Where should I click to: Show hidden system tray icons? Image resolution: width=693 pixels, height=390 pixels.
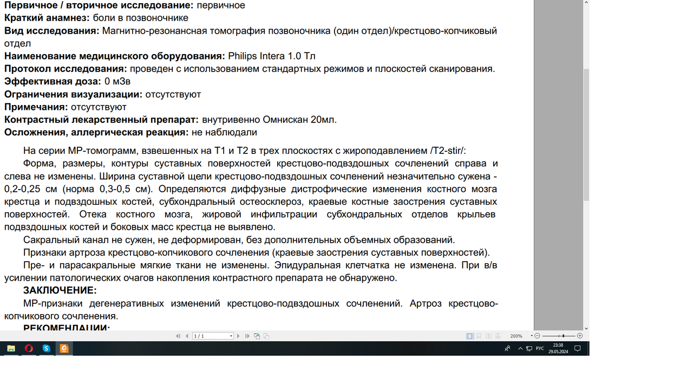(520, 348)
